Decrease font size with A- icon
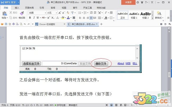The height and width of the screenshot is (107, 172). tap(64, 13)
